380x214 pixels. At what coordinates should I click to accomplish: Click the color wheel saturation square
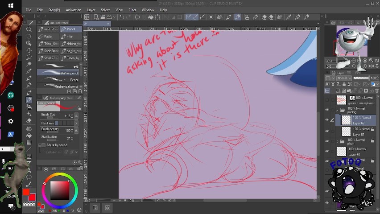(x=59, y=190)
